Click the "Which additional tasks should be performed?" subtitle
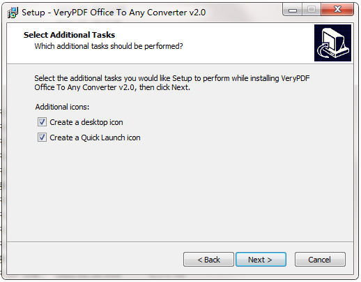 point(109,46)
